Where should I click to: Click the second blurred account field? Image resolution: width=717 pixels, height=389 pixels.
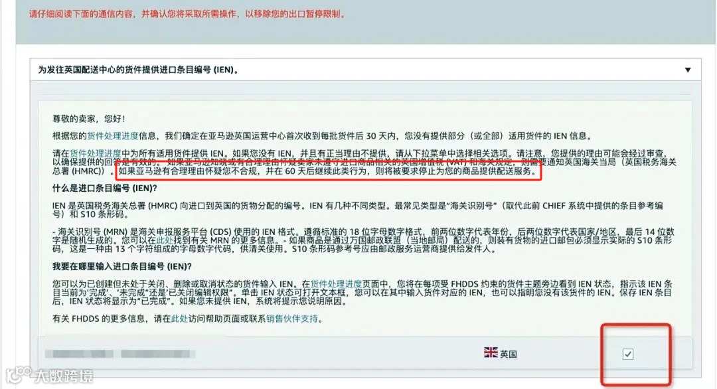coord(158,353)
